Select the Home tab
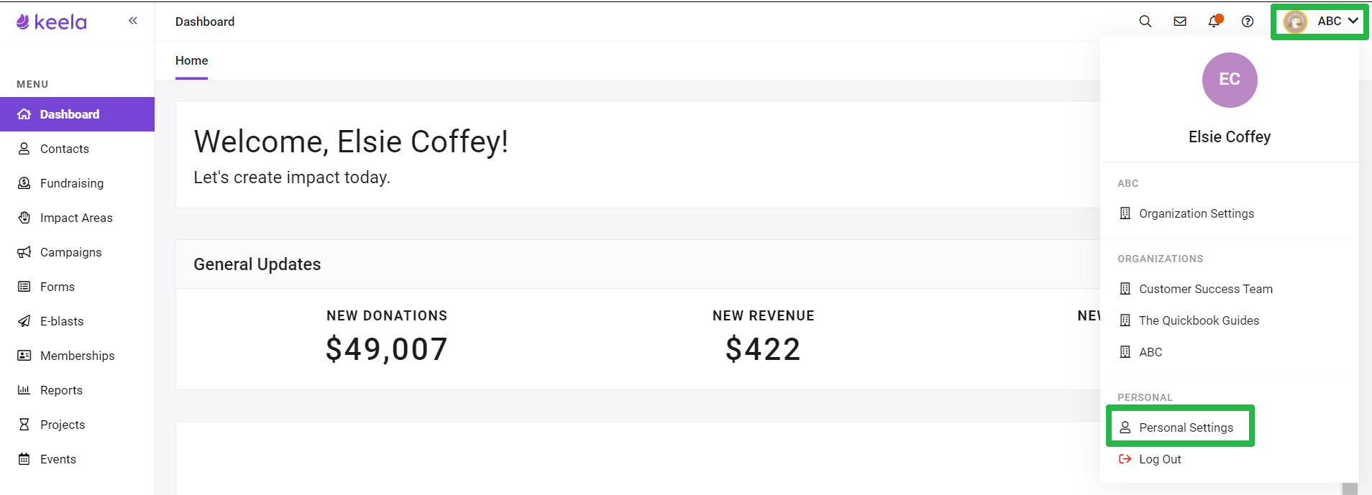Screen dimensions: 1372x495 point(191,61)
